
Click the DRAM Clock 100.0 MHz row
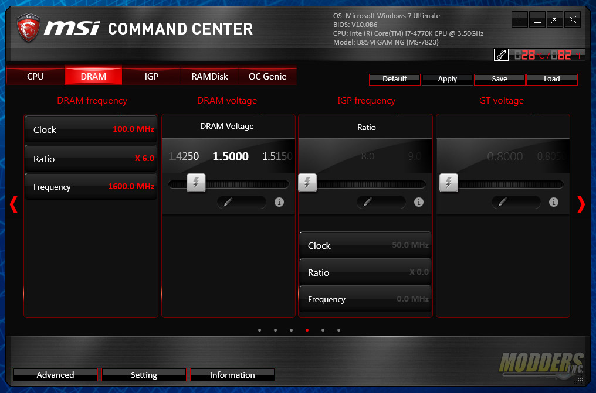click(92, 129)
